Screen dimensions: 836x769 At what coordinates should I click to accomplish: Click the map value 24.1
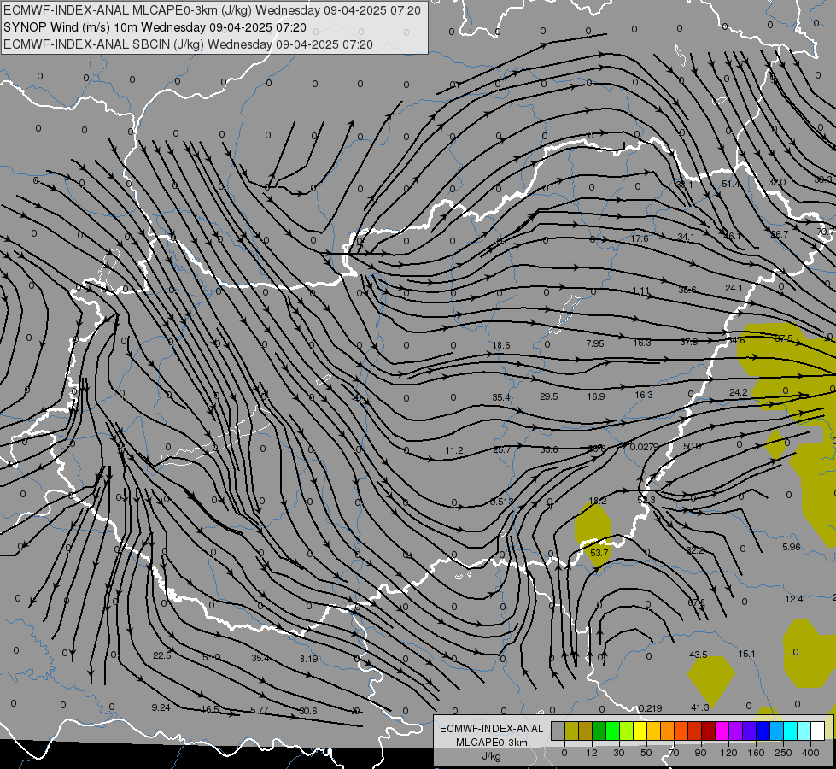(734, 288)
